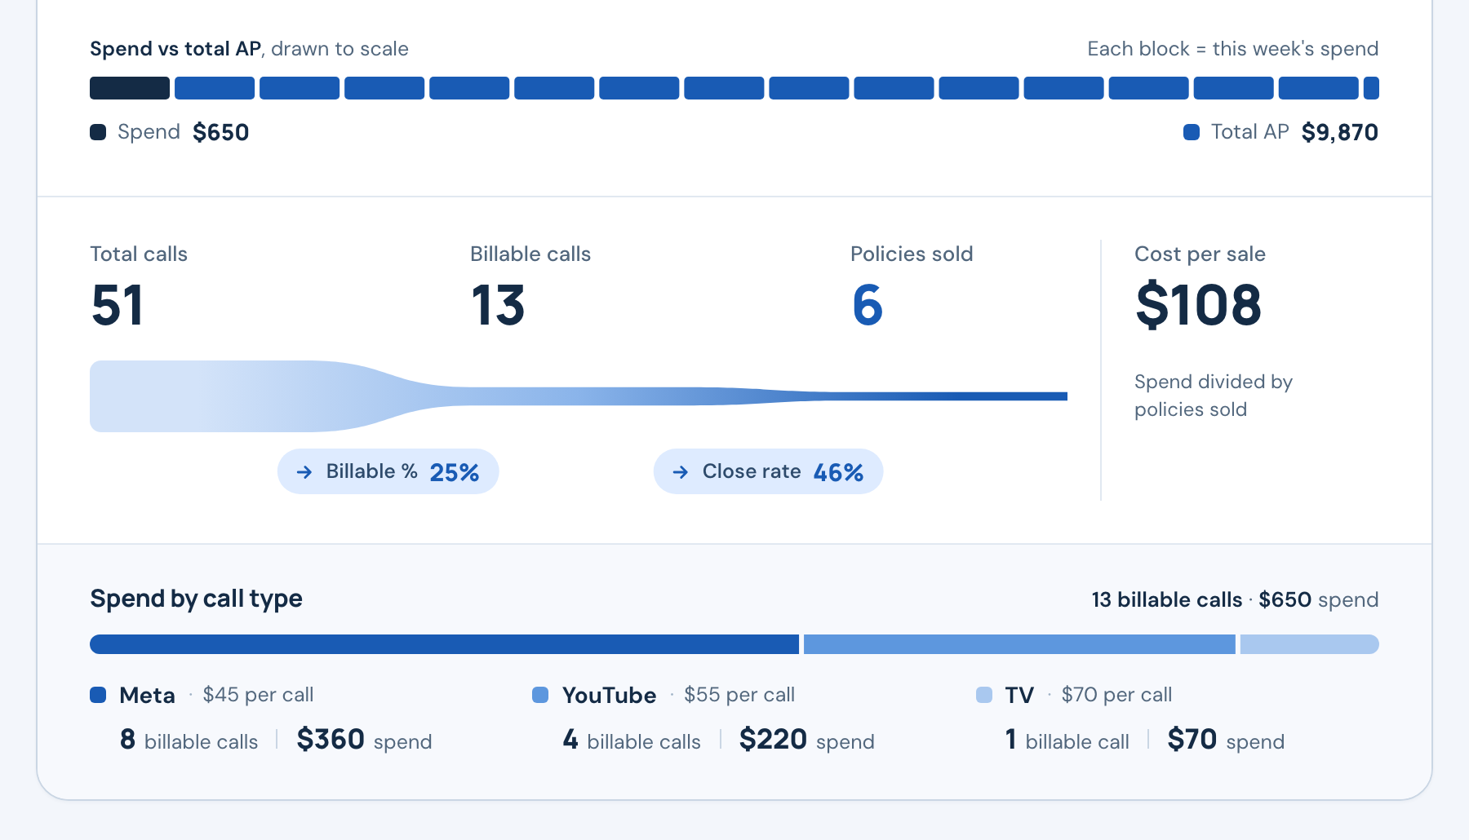Click the TV legend color square
Viewport: 1469px width, 840px height.
(x=984, y=695)
